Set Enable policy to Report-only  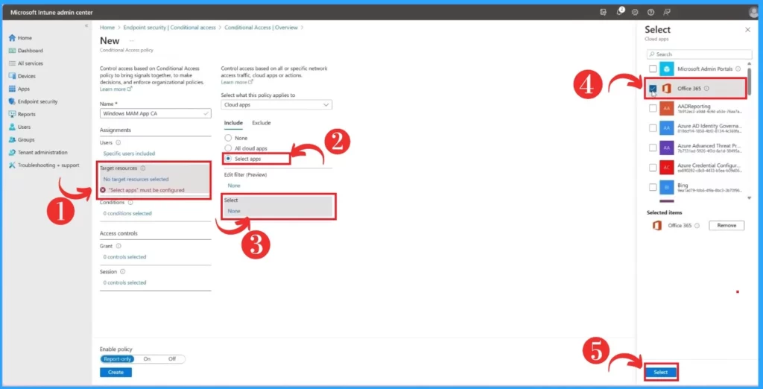[x=115, y=358]
